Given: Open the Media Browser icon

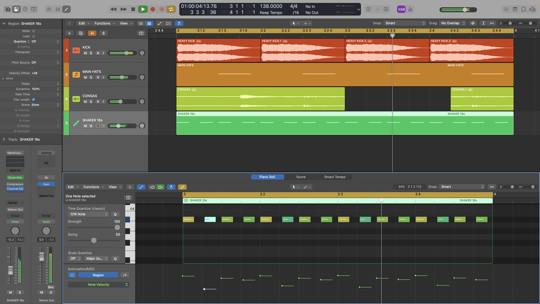Looking at the screenshot, I should [x=533, y=9].
